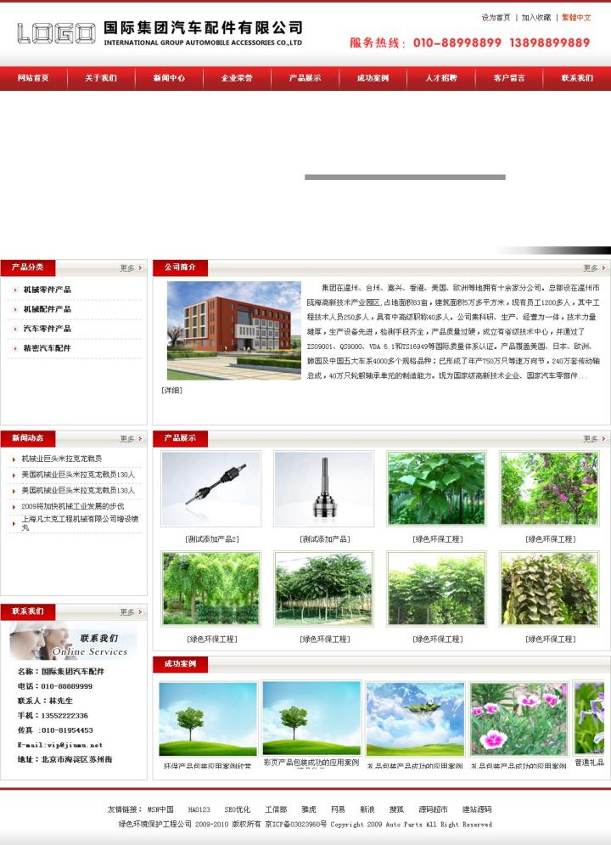The height and width of the screenshot is (845, 611).
Task: Open 工信部 friendly link in footer
Action: pyautogui.click(x=276, y=809)
